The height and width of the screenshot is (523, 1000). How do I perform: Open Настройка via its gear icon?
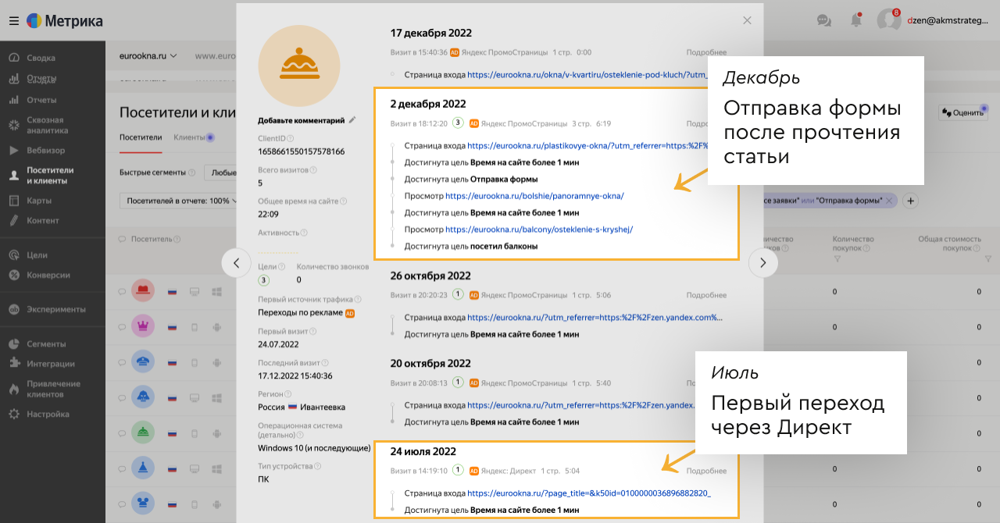click(x=13, y=414)
